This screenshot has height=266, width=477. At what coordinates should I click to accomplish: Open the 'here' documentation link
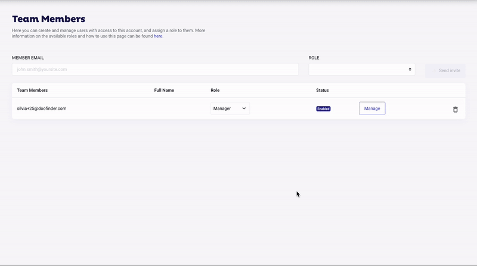click(x=158, y=36)
